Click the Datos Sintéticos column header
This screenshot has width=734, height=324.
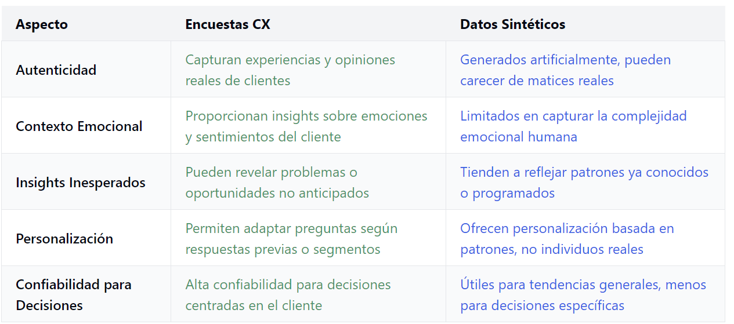click(x=512, y=24)
